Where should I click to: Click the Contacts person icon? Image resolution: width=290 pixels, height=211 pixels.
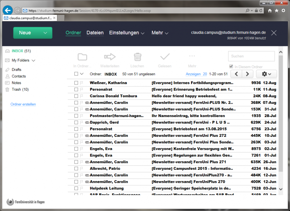tap(7, 76)
